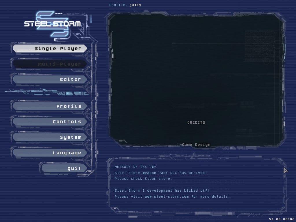Screen dimensions: 296x222
Task: Click 'Steel Storm 2 development has kicked off!' line
Action: [162, 190]
